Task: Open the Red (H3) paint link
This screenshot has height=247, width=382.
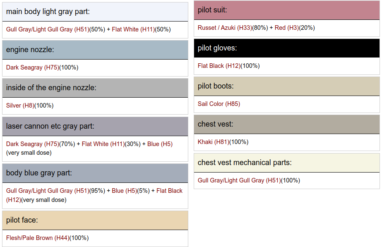Action: (x=286, y=28)
